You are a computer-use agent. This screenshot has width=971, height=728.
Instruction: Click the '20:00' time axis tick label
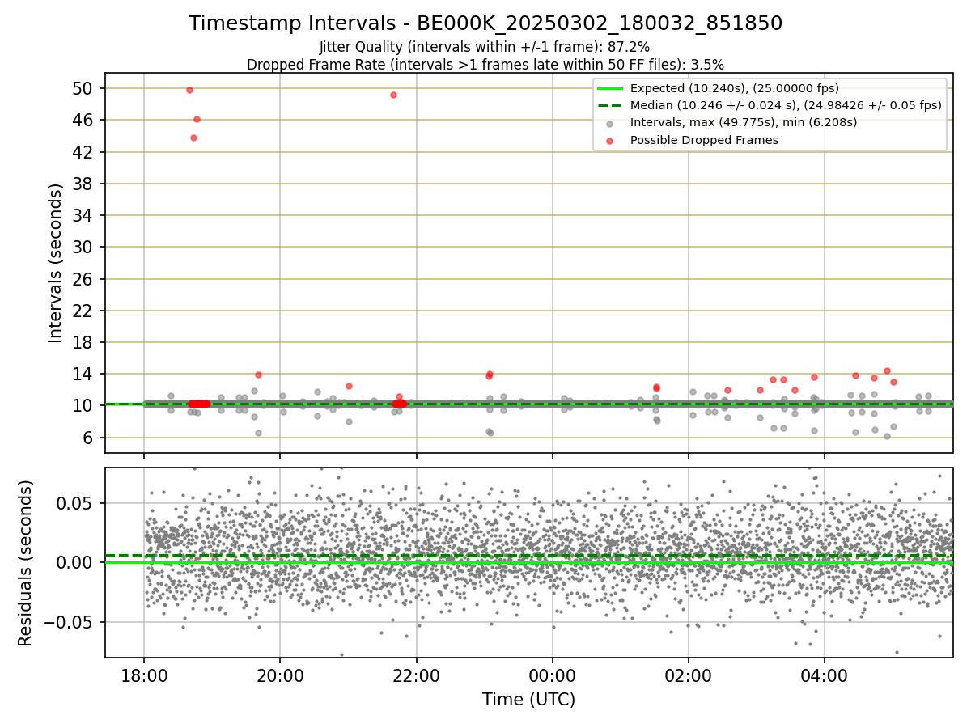coord(280,675)
